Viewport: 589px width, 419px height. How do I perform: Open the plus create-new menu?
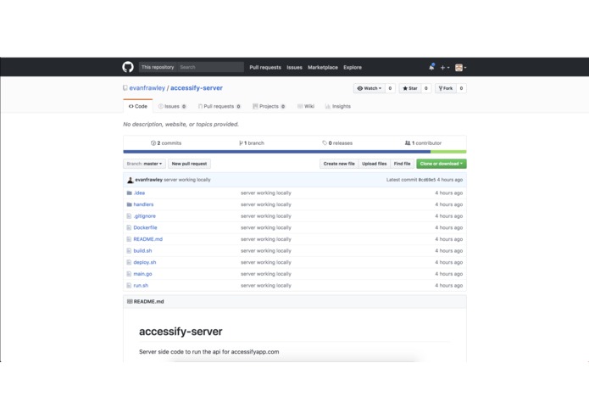tap(445, 68)
